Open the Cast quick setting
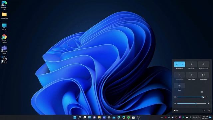This screenshot has height=120, width=213. (x=179, y=85)
